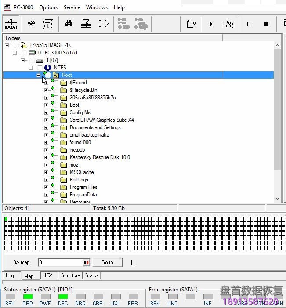Click the binoculars search icon

tap(69, 24)
